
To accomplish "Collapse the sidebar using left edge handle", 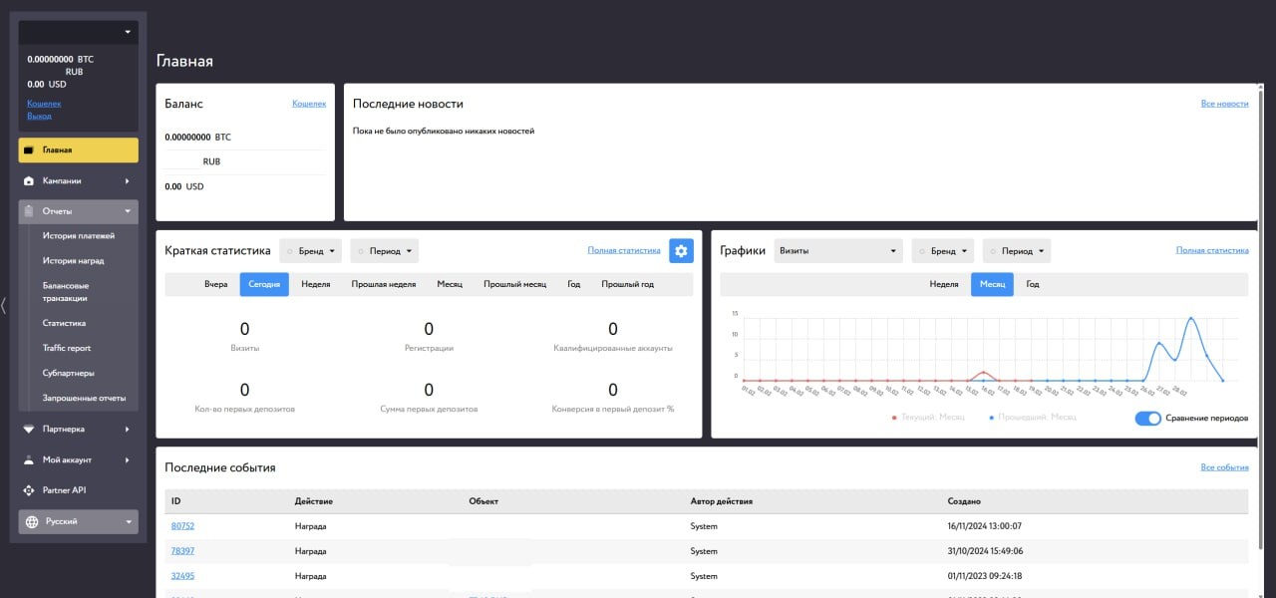I will (x=4, y=306).
